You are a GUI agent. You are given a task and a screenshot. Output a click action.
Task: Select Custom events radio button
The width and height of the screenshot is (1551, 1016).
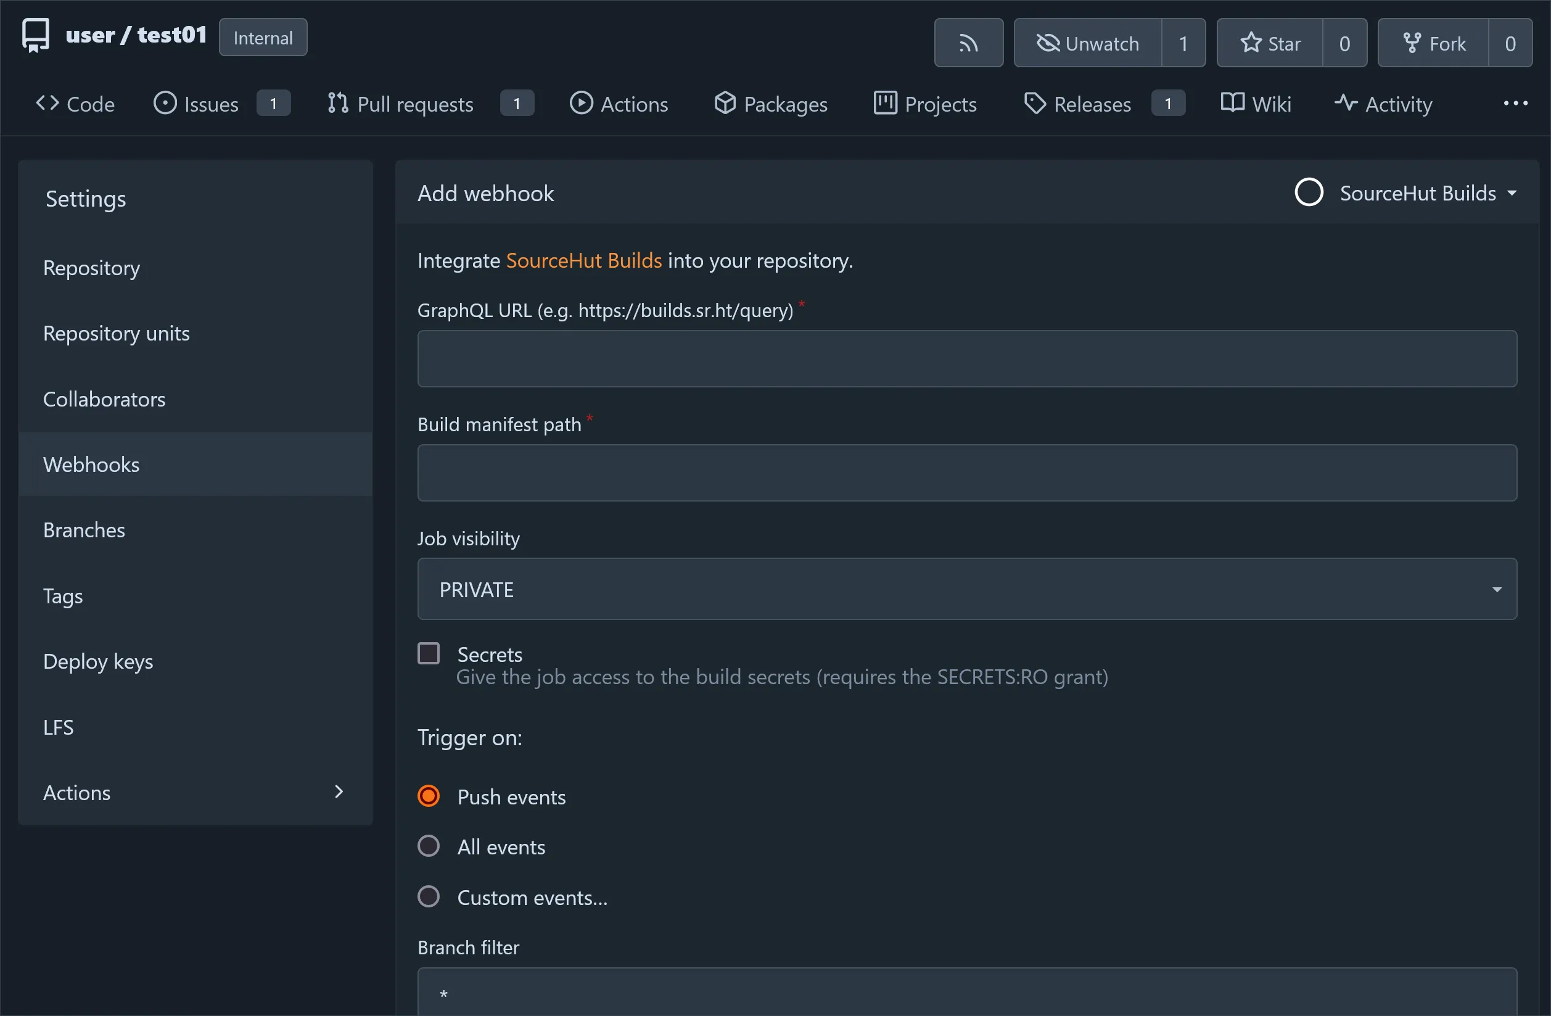(429, 896)
